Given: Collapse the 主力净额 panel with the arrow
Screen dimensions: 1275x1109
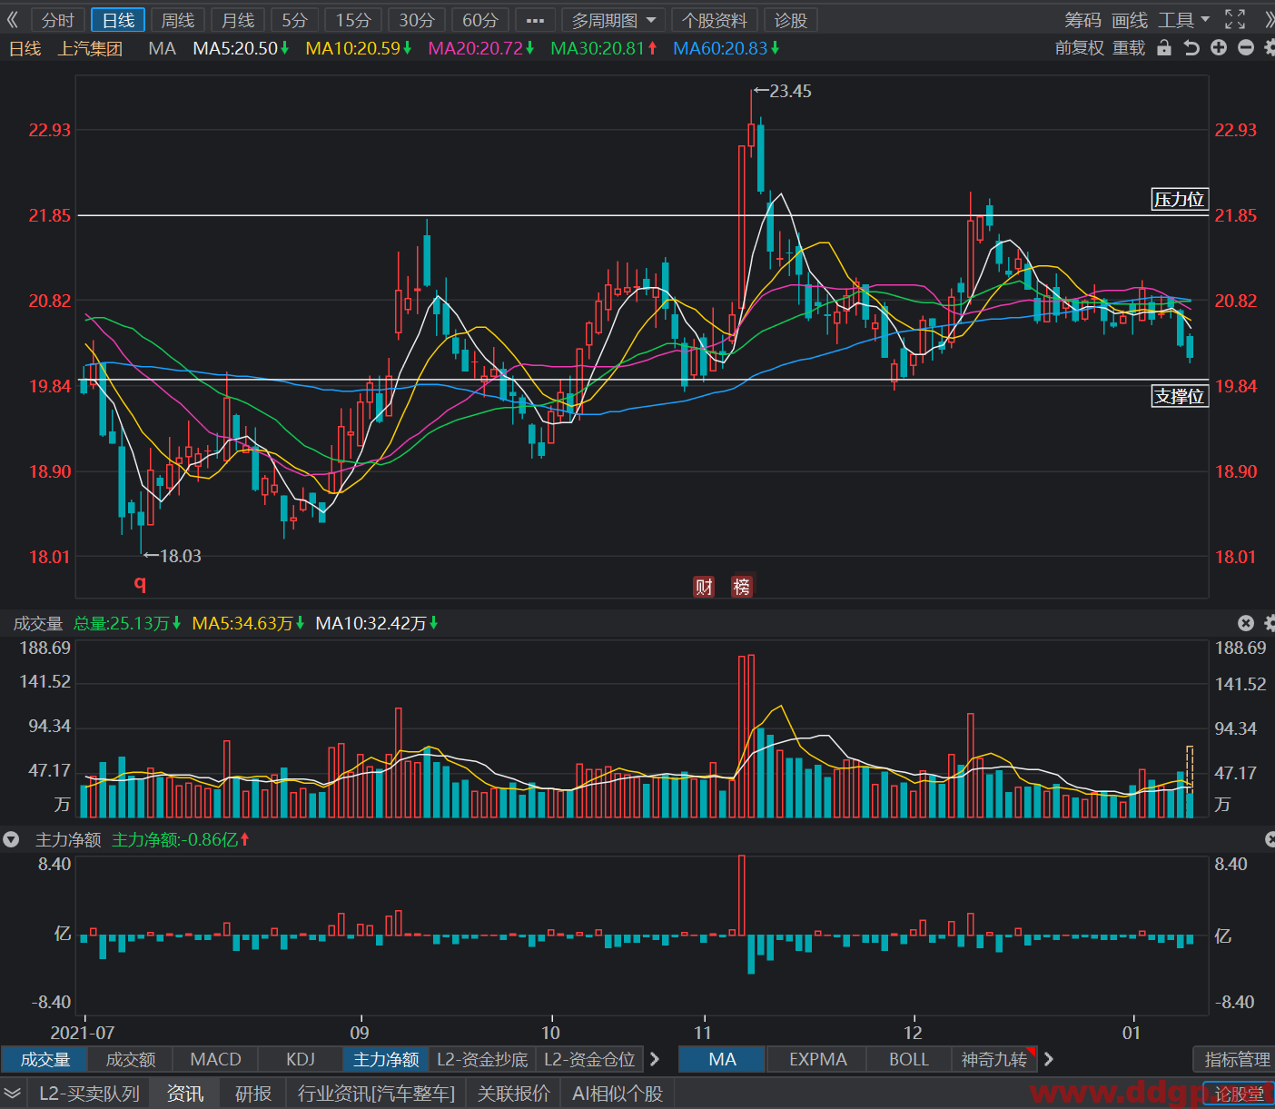Looking at the screenshot, I should 11,840.
